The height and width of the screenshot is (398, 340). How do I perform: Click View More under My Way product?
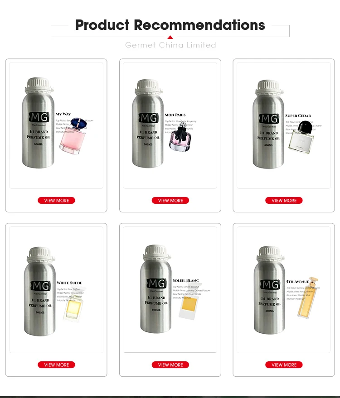56,200
